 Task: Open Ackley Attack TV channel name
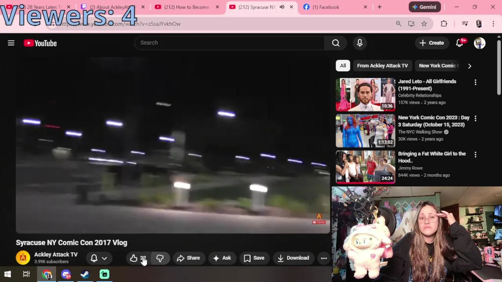click(56, 255)
